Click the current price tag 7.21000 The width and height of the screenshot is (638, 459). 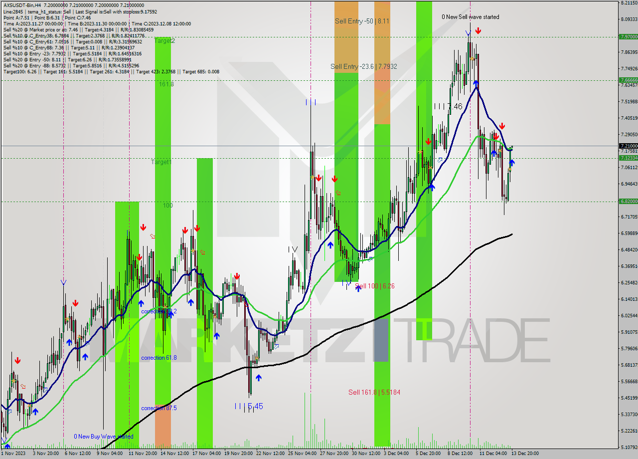click(x=628, y=146)
